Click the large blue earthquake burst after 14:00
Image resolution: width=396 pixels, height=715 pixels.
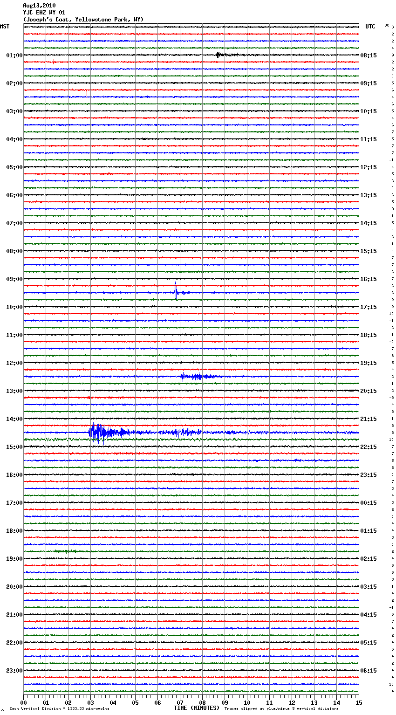109,433
